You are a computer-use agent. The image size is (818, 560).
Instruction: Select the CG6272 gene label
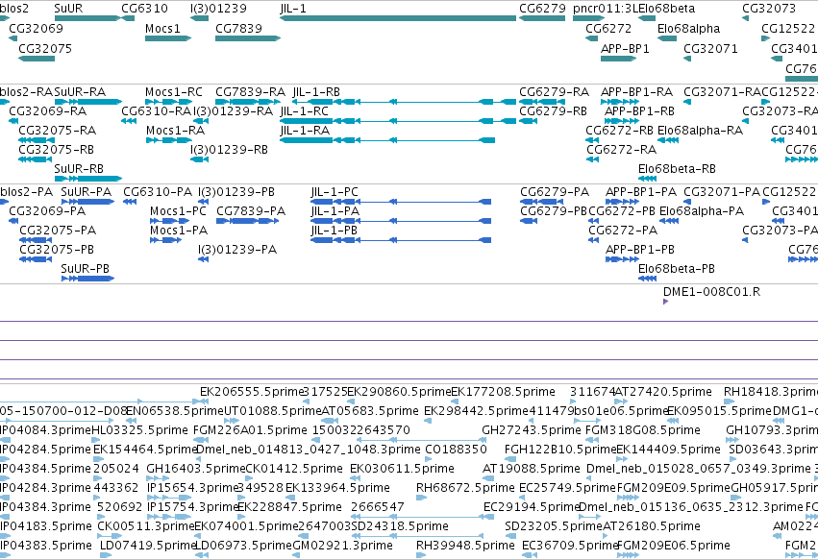(608, 28)
